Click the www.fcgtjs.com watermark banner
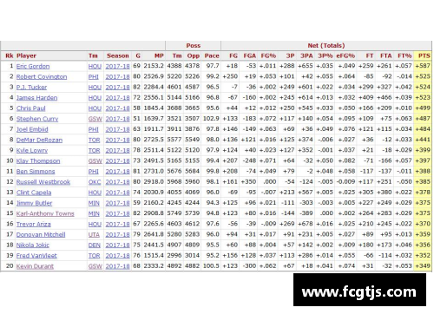This screenshot has width=434, height=314. (359, 290)
